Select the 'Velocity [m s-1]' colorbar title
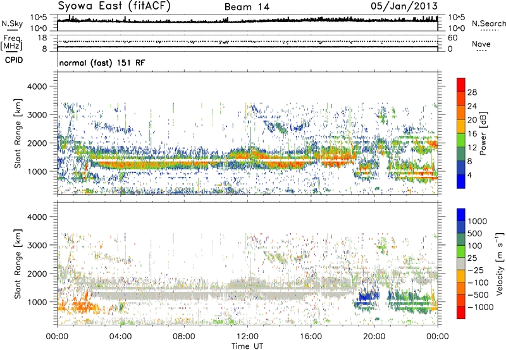Image resolution: width=506 pixels, height=350 pixels. pos(500,263)
